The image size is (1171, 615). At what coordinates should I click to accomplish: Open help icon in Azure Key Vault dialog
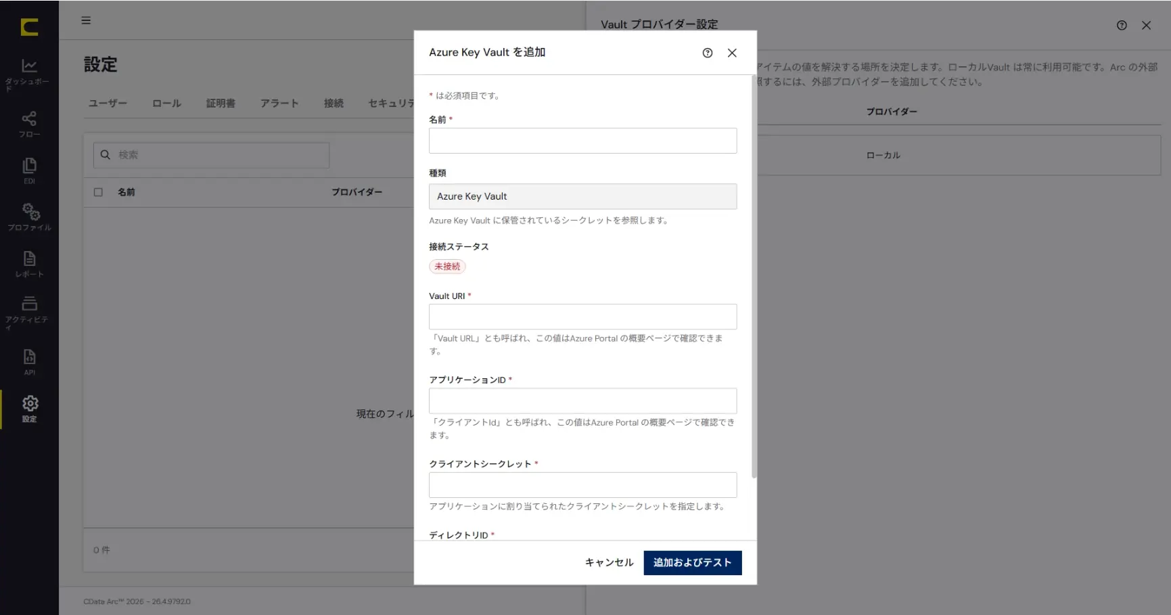708,53
